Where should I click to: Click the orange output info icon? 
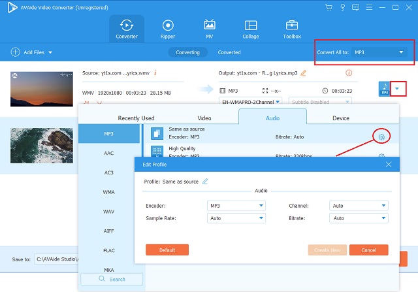349,73
